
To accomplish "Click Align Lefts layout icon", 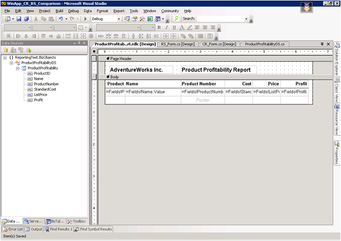I will (19, 36).
